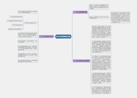This screenshot has width=137, height=98.
Task: Select item (一)身体受到伤害要求赔偿的
Action: [x=16, y=17]
